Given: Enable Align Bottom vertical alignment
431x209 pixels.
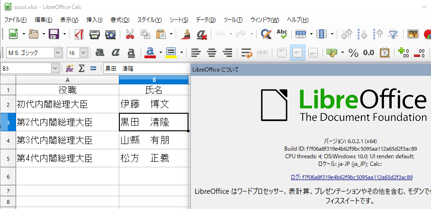Looking at the screenshot, I should pyautogui.click(x=314, y=53).
